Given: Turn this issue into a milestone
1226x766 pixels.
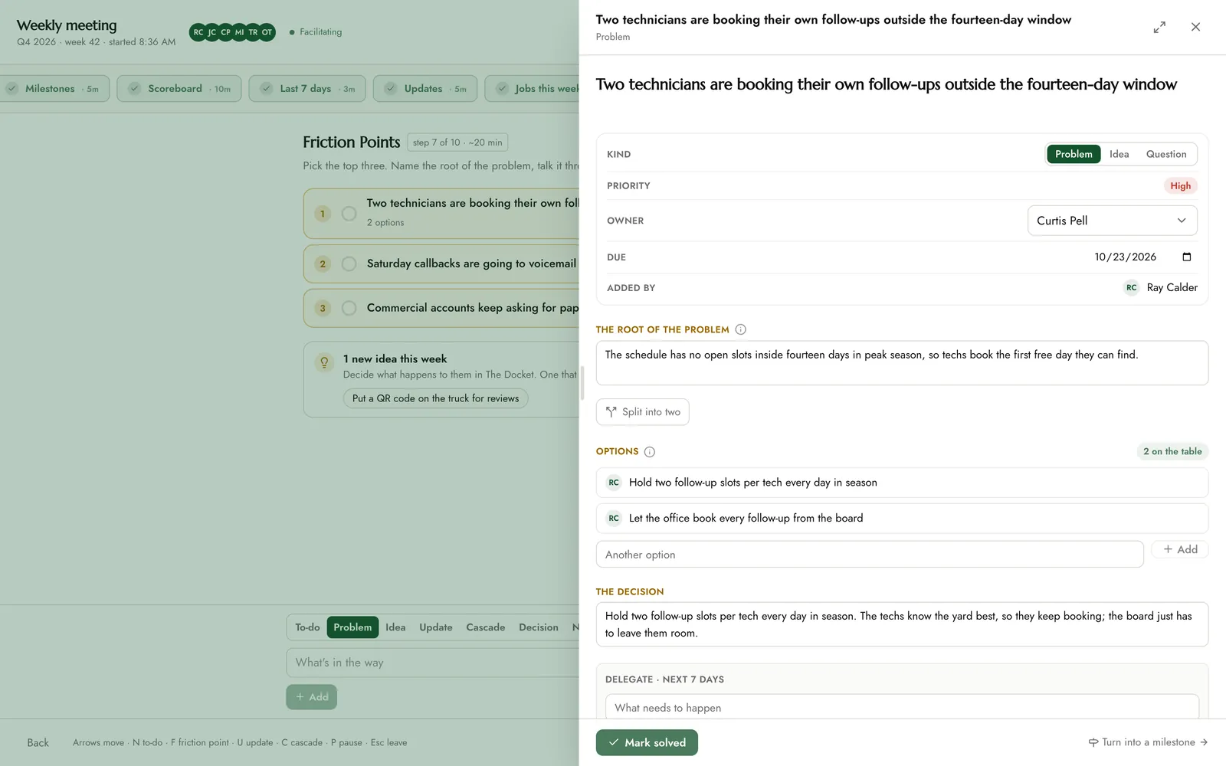Looking at the screenshot, I should coord(1148,742).
